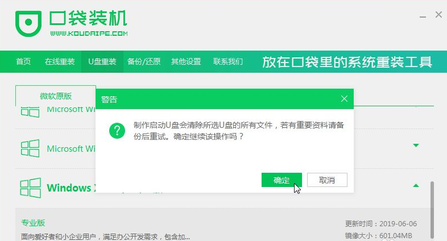The width and height of the screenshot is (447, 241).
Task: Open the www.koudaipe.com logo text
Action: [89, 34]
